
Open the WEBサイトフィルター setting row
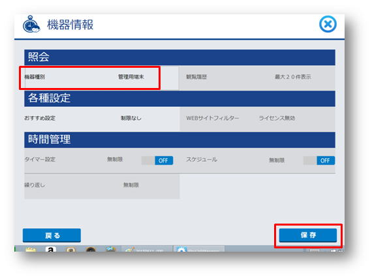click(257, 119)
